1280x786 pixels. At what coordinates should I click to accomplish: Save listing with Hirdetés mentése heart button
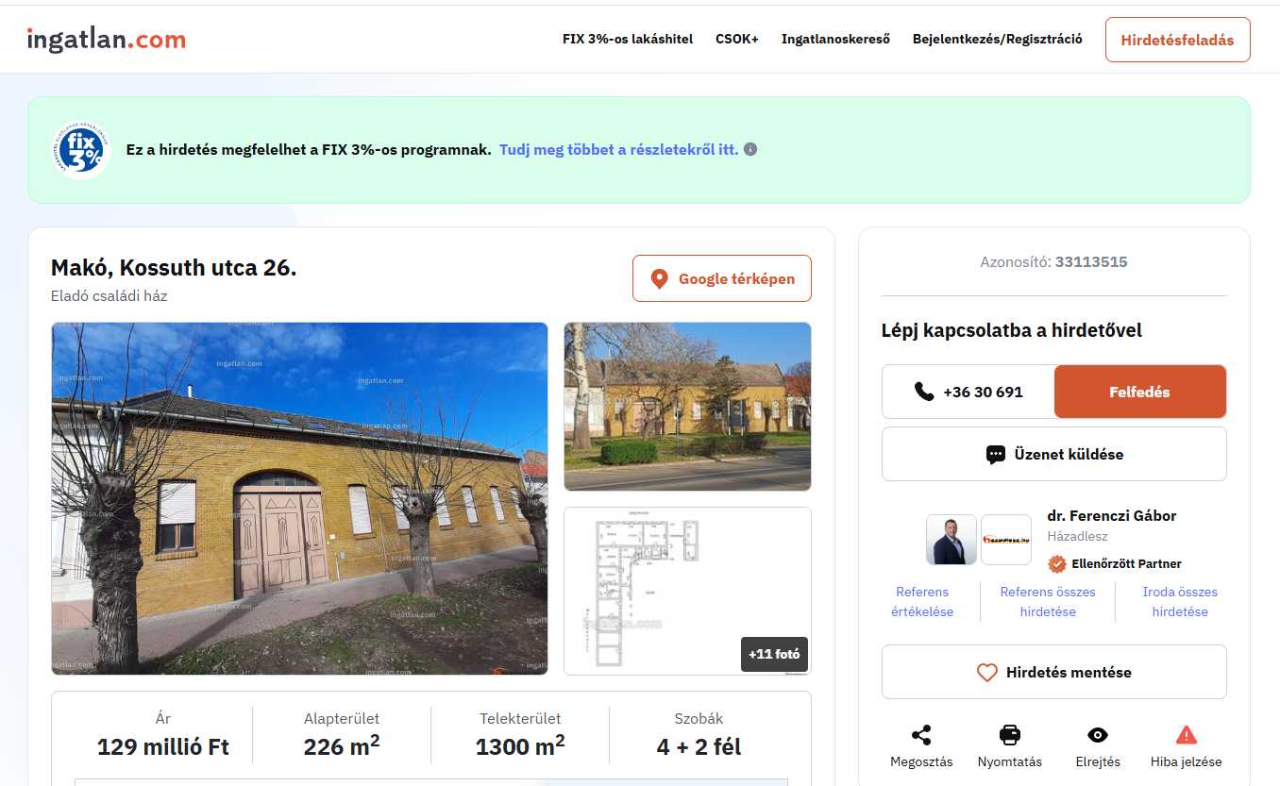click(1053, 672)
